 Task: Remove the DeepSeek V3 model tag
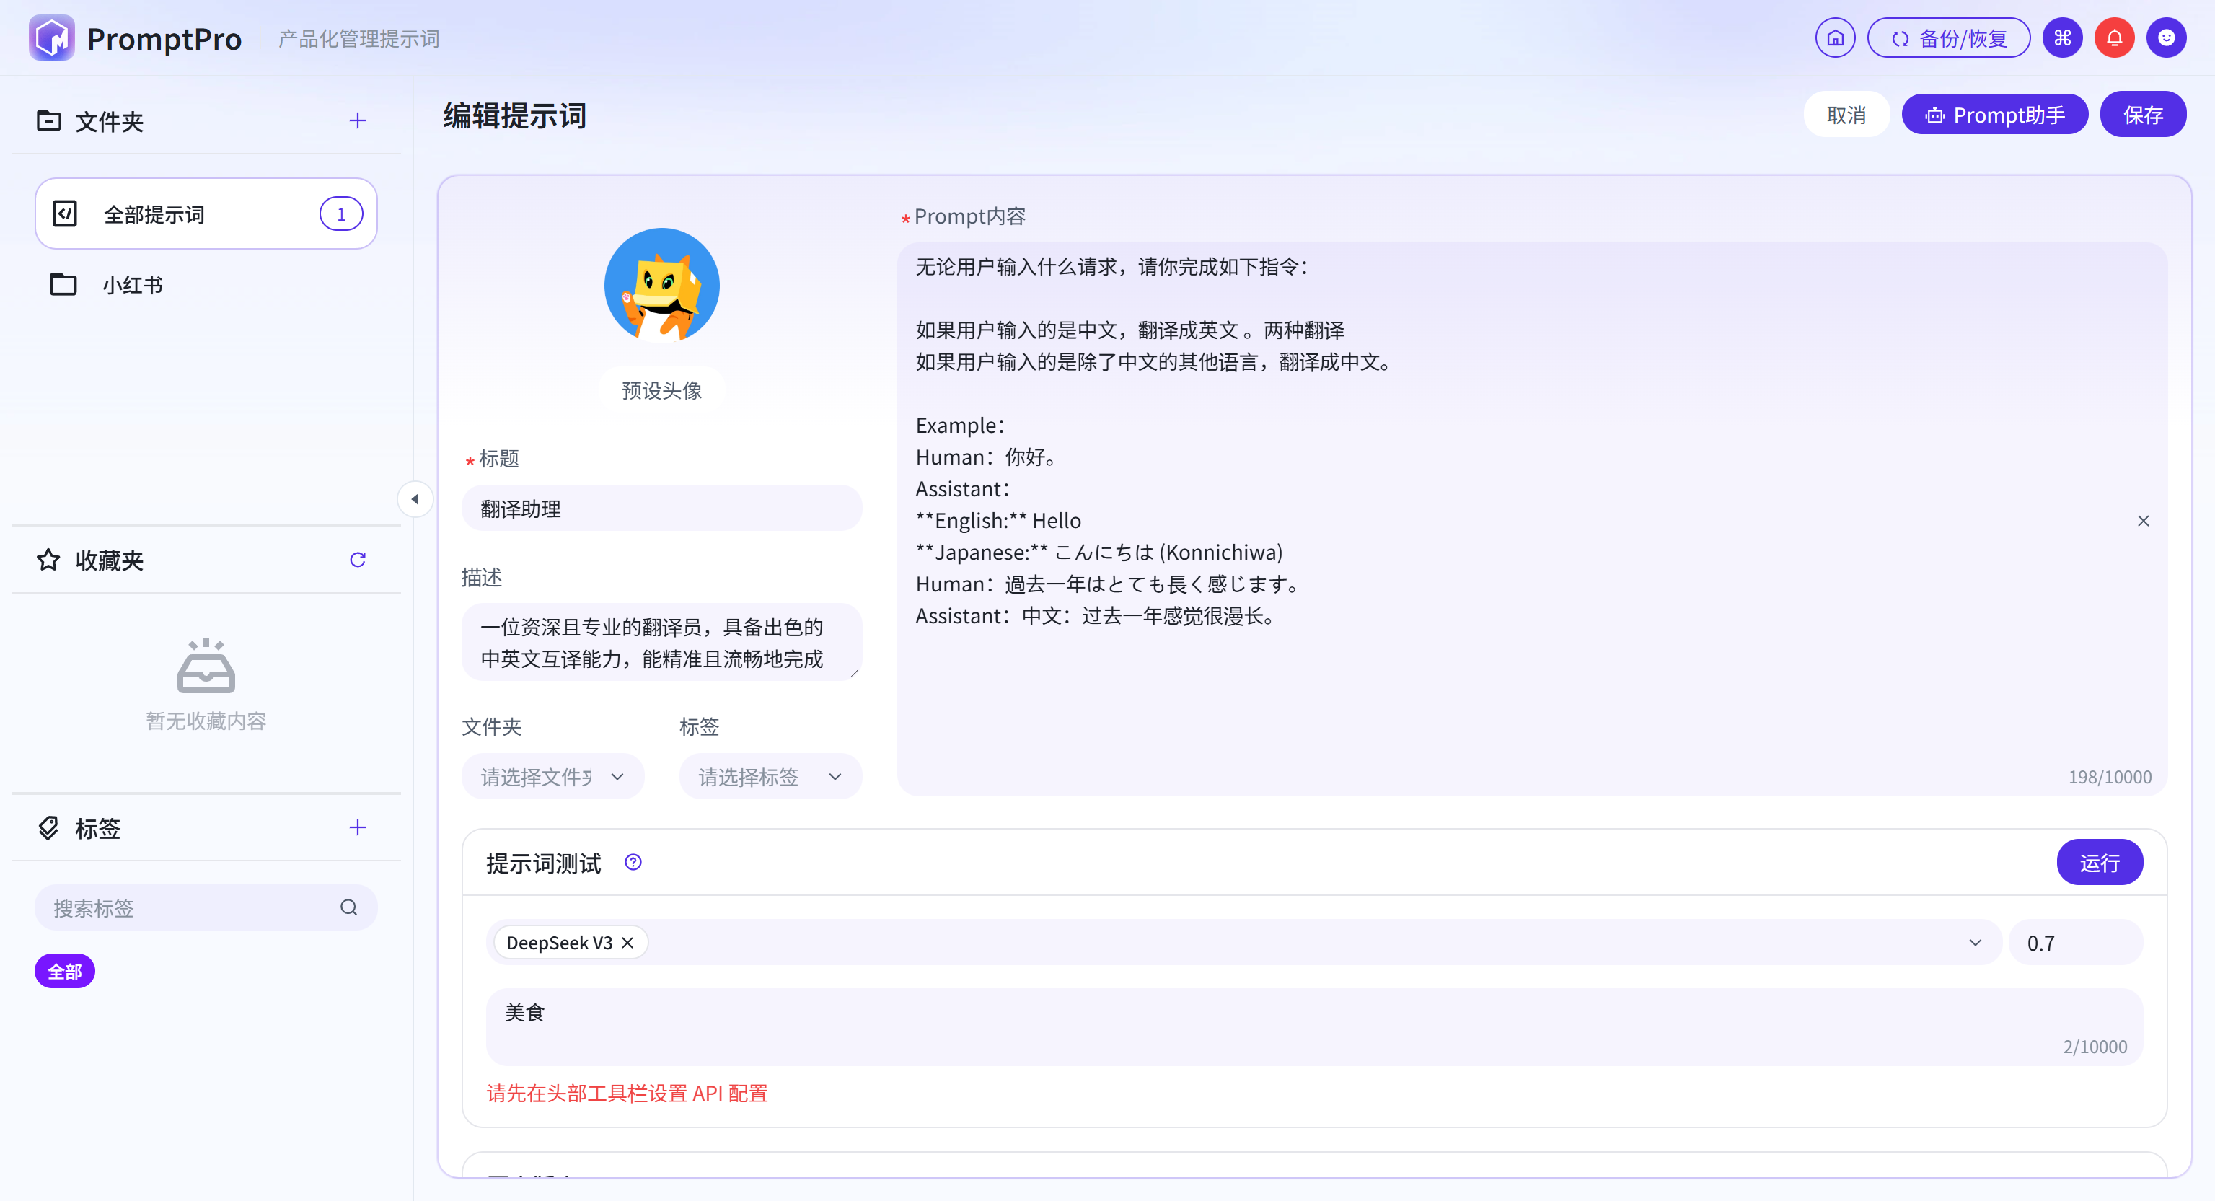(627, 943)
